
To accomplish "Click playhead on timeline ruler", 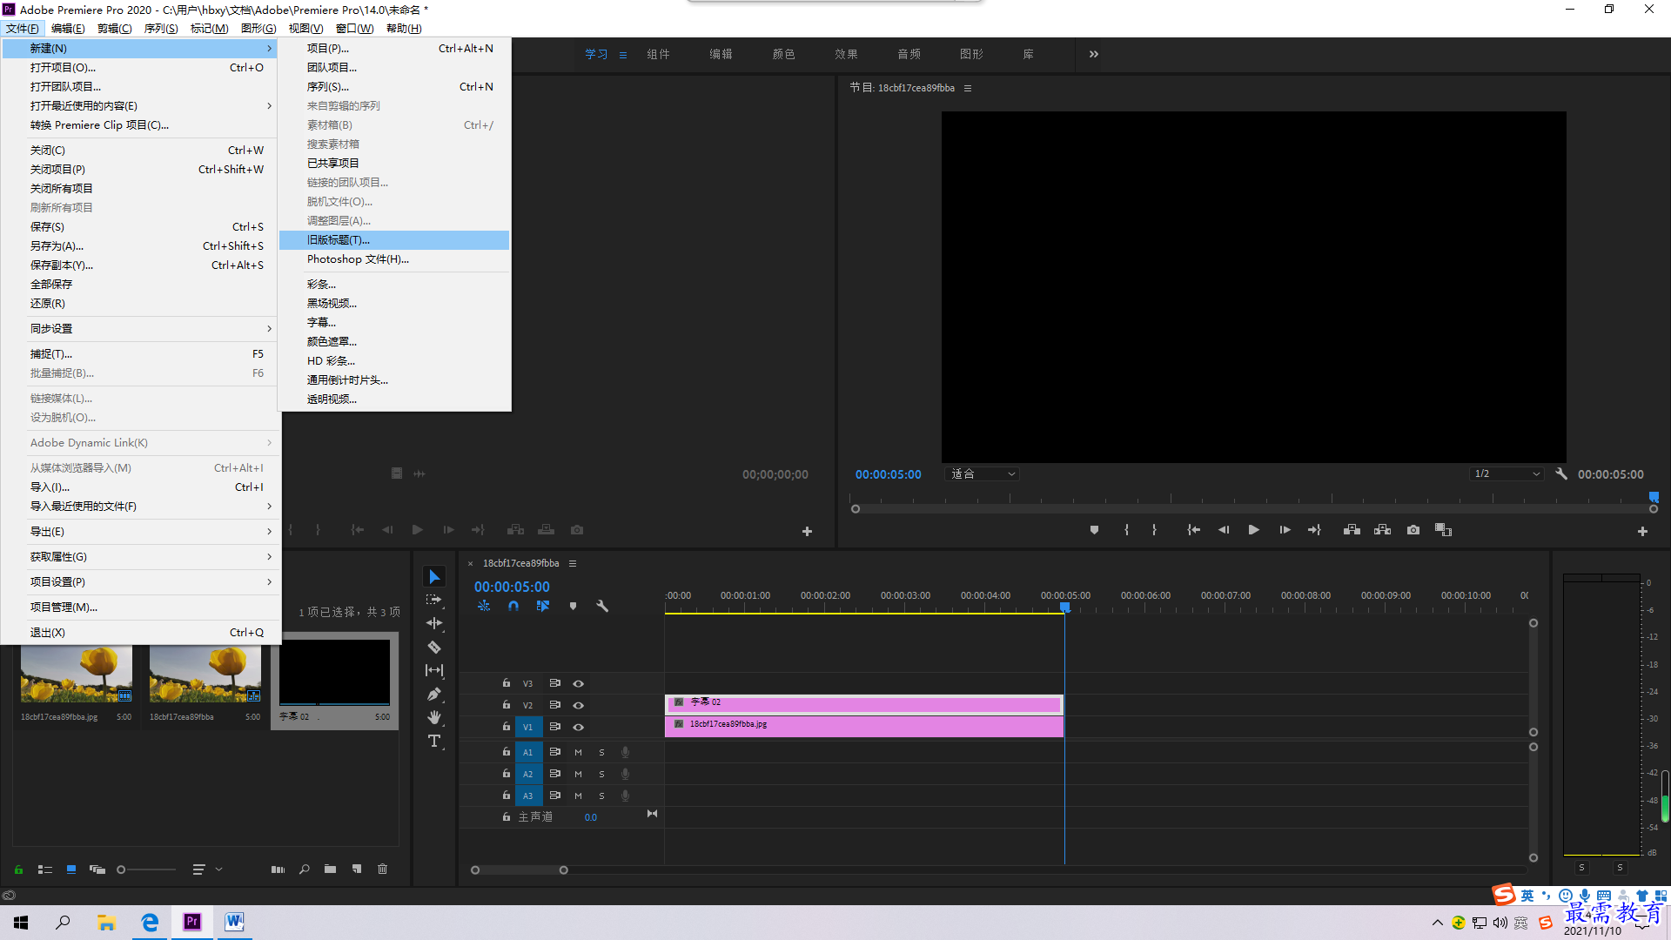I will pos(1064,607).
